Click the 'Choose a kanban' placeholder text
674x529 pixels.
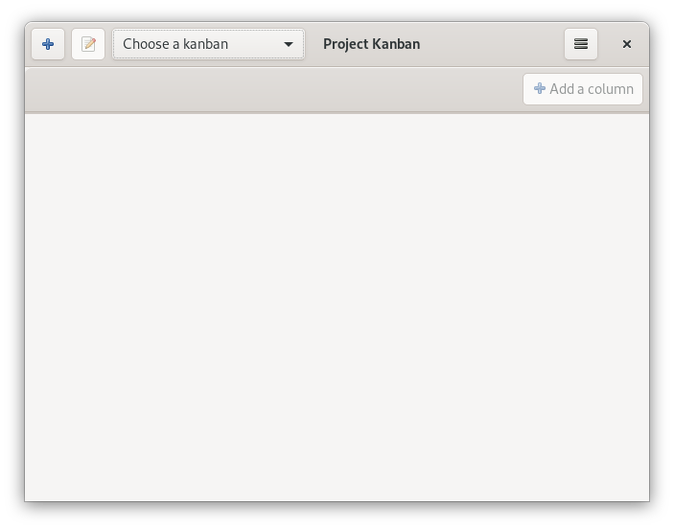175,44
